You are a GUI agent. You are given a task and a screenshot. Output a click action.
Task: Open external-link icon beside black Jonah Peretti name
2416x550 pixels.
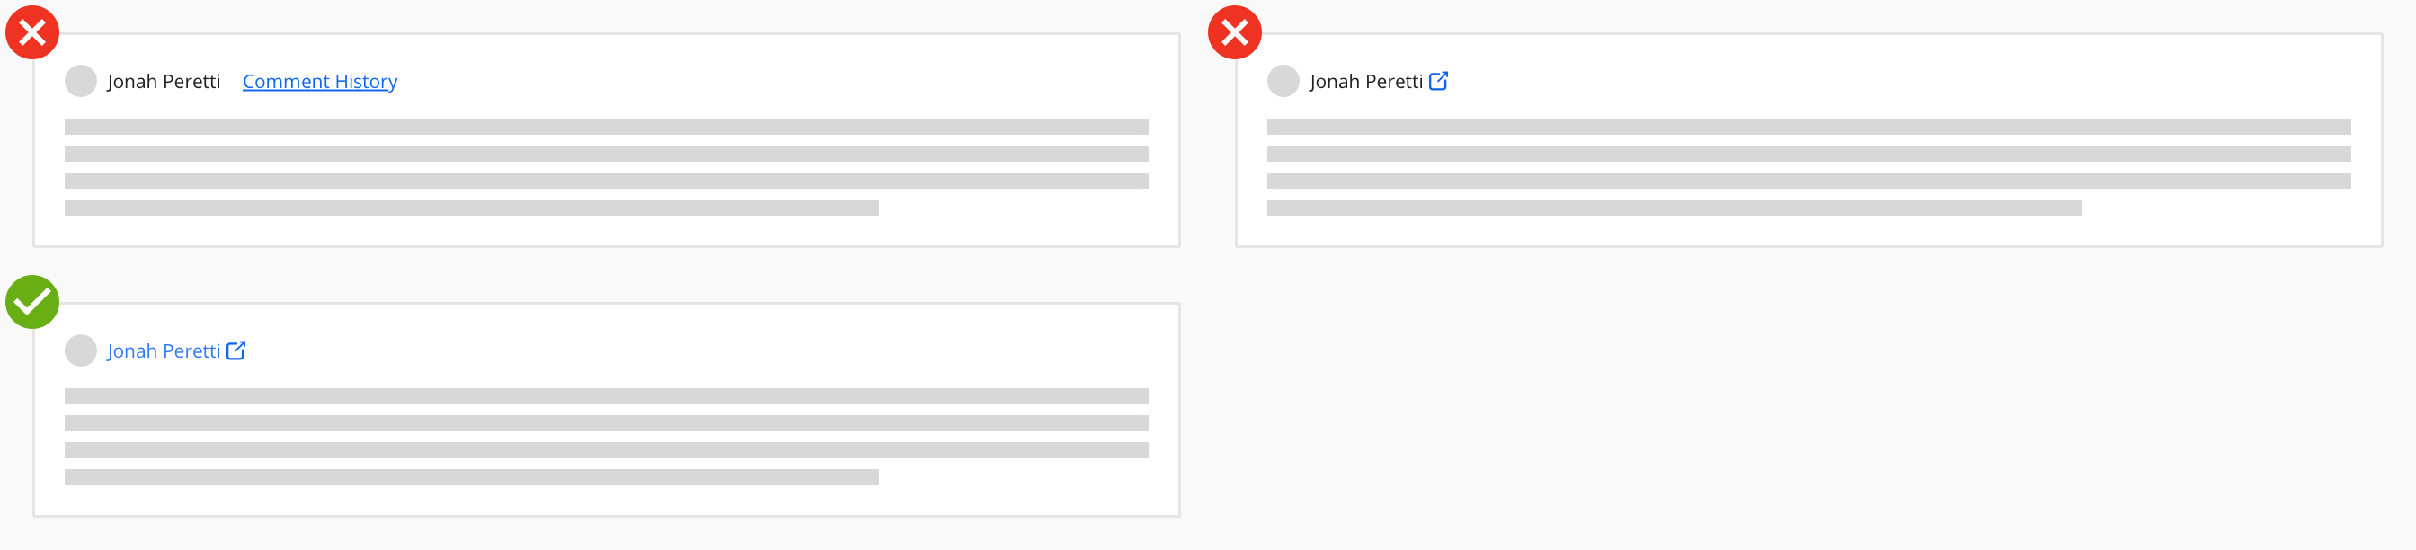(x=1438, y=81)
